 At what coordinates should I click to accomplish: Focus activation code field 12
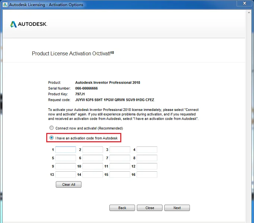pos(147,166)
